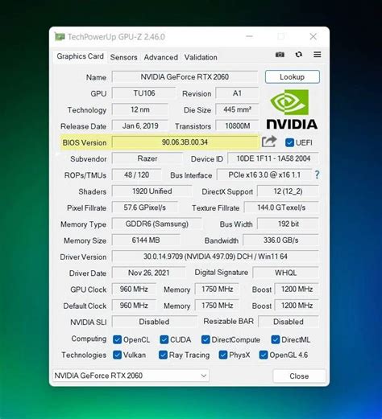Click the Bandwidth value 336.0 GB/s
The height and width of the screenshot is (419, 382).
[x=280, y=240]
